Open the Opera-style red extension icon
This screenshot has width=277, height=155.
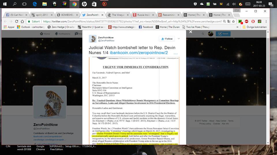tap(253, 21)
